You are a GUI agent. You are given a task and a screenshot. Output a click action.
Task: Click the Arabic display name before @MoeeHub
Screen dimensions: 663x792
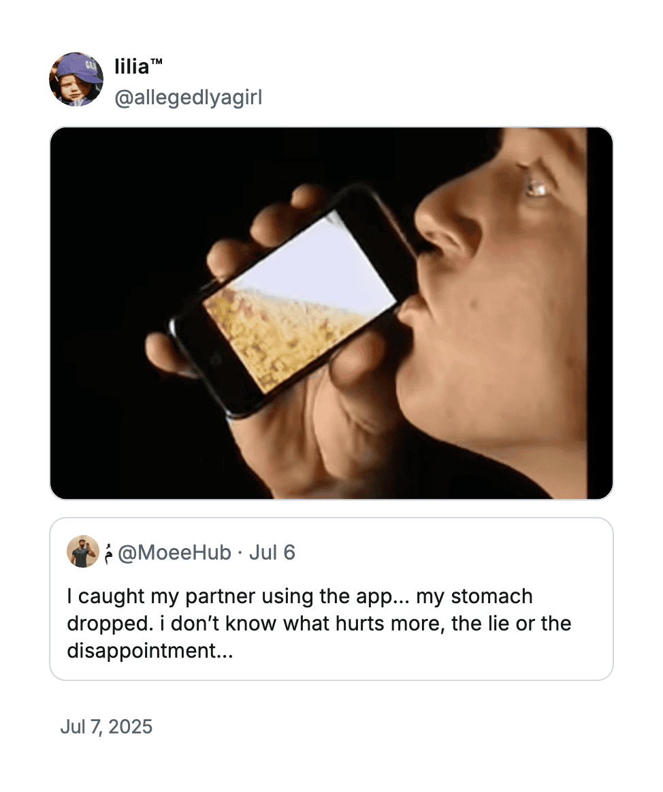[x=108, y=553]
